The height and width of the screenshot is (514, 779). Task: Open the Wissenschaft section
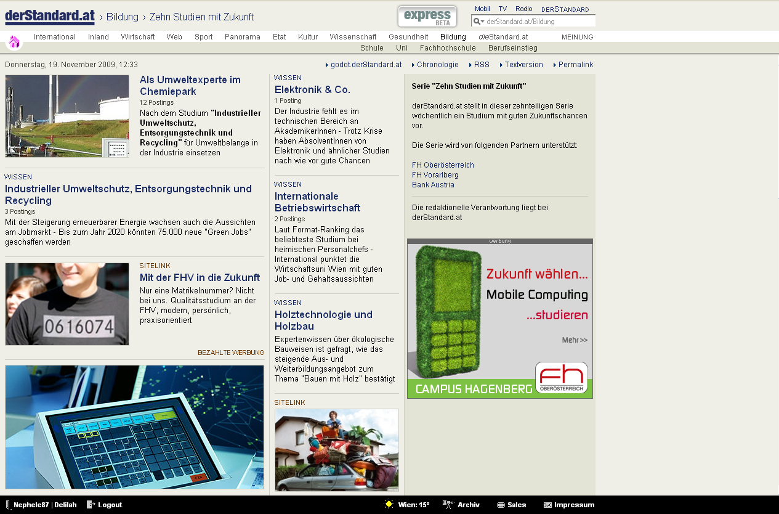pyautogui.click(x=353, y=37)
